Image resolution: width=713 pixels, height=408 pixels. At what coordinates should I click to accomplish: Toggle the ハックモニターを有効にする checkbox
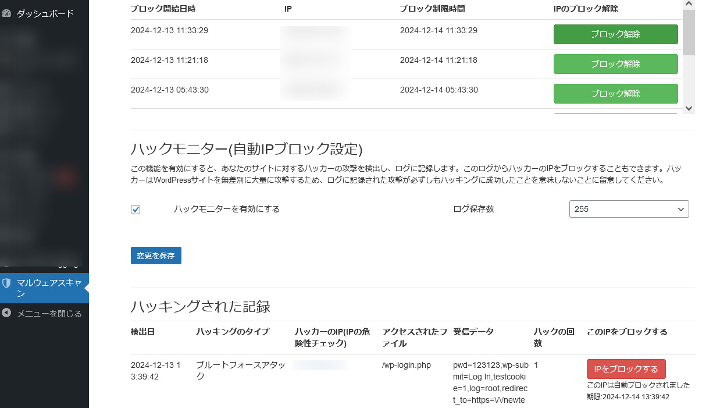tap(136, 210)
